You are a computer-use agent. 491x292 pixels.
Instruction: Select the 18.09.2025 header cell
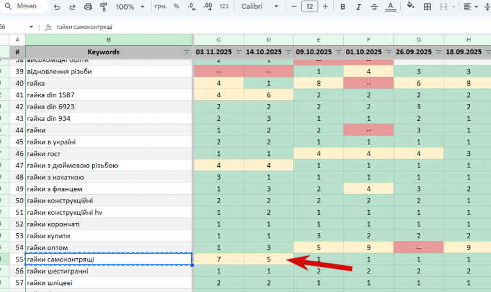click(467, 52)
